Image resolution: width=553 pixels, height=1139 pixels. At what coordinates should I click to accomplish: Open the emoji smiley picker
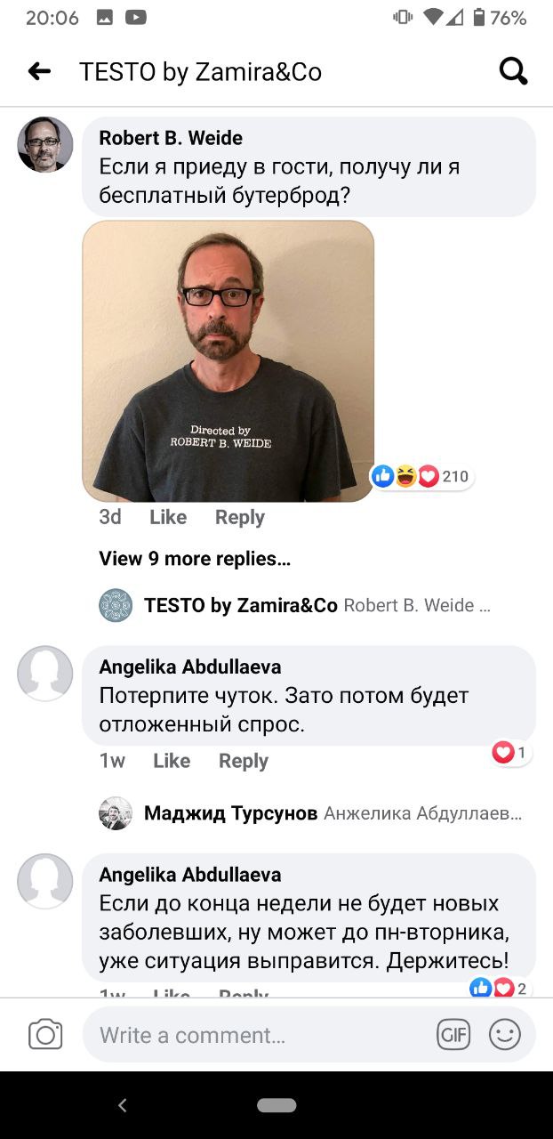click(505, 1035)
